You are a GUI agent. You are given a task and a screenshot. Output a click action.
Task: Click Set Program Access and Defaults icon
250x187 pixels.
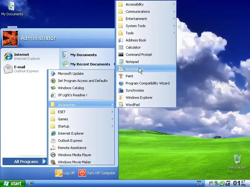53,81
